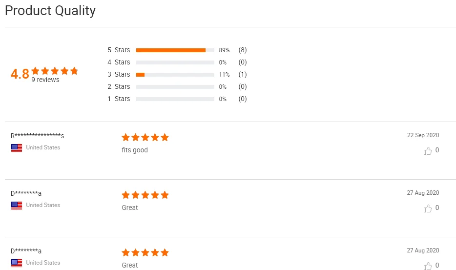Select the 2 Stars rating row

tap(119, 86)
